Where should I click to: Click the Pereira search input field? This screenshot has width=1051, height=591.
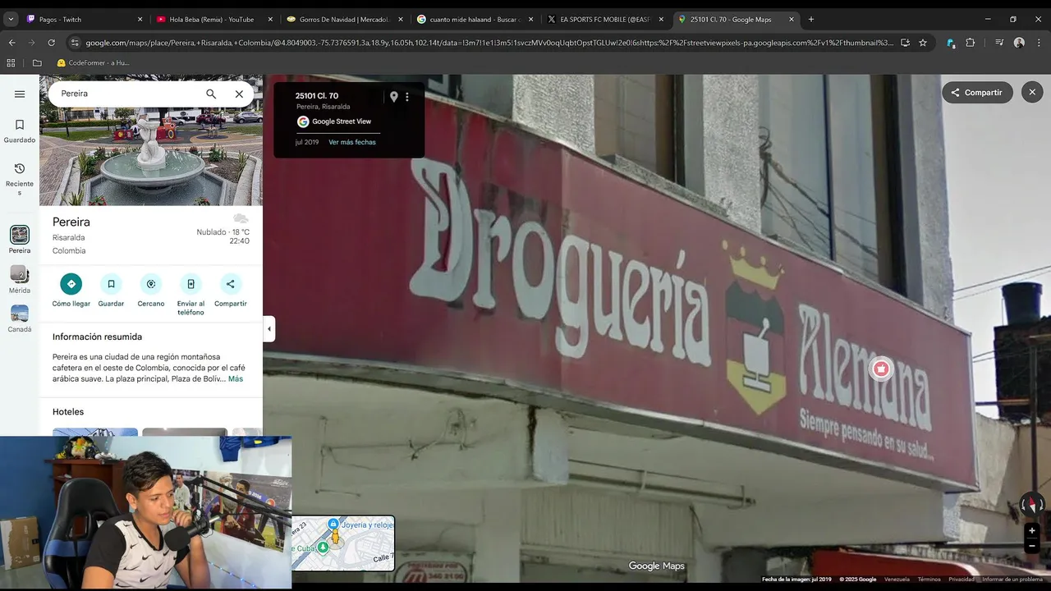coord(127,94)
